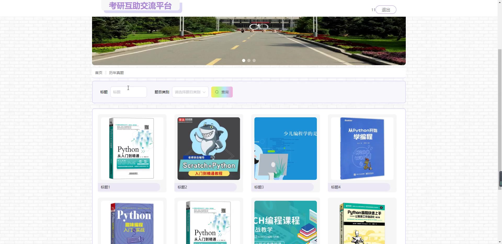Show the first carousel slide dot
The image size is (502, 244).
pyautogui.click(x=244, y=60)
